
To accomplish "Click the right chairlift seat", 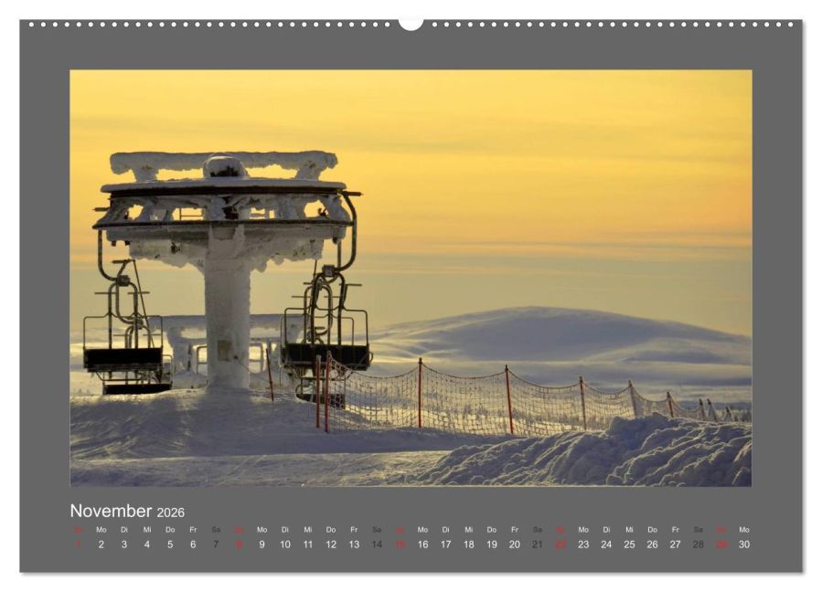I will click(x=329, y=352).
